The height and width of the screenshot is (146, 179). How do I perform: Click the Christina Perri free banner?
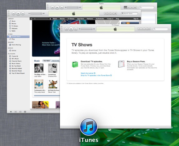tap(40, 105)
